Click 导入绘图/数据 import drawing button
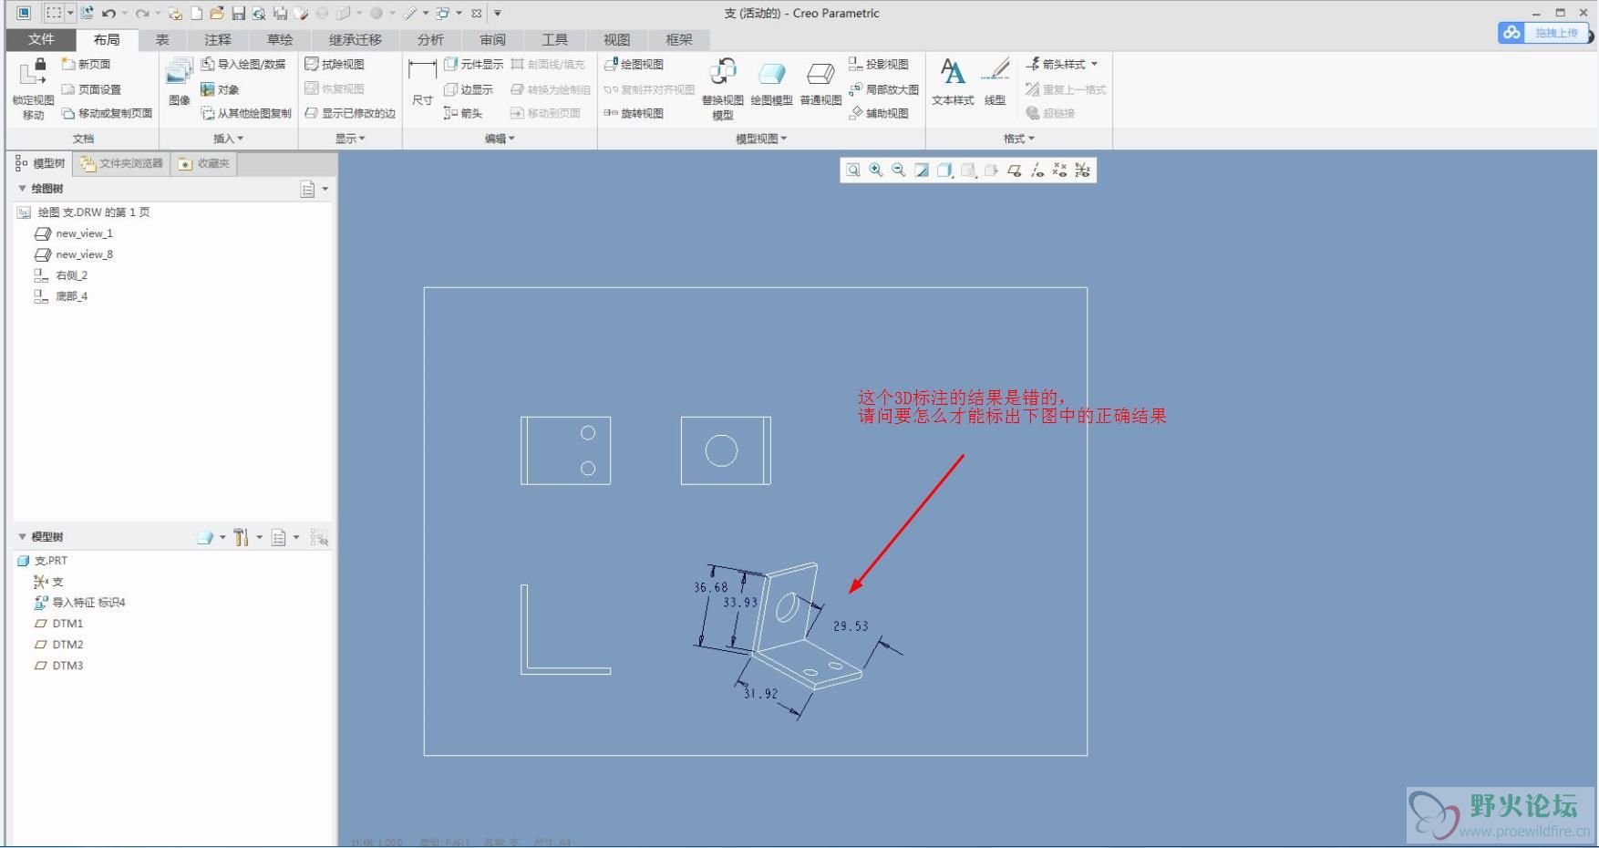 [243, 64]
